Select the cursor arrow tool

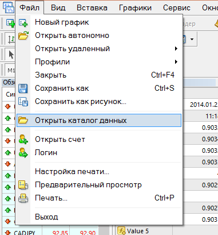click(x=11, y=55)
